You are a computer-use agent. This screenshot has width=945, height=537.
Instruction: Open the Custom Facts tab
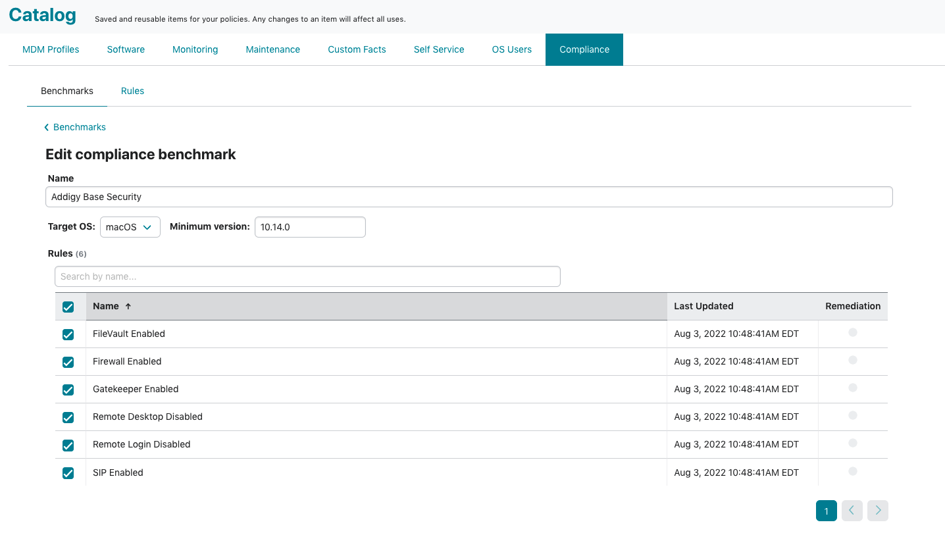(x=357, y=49)
